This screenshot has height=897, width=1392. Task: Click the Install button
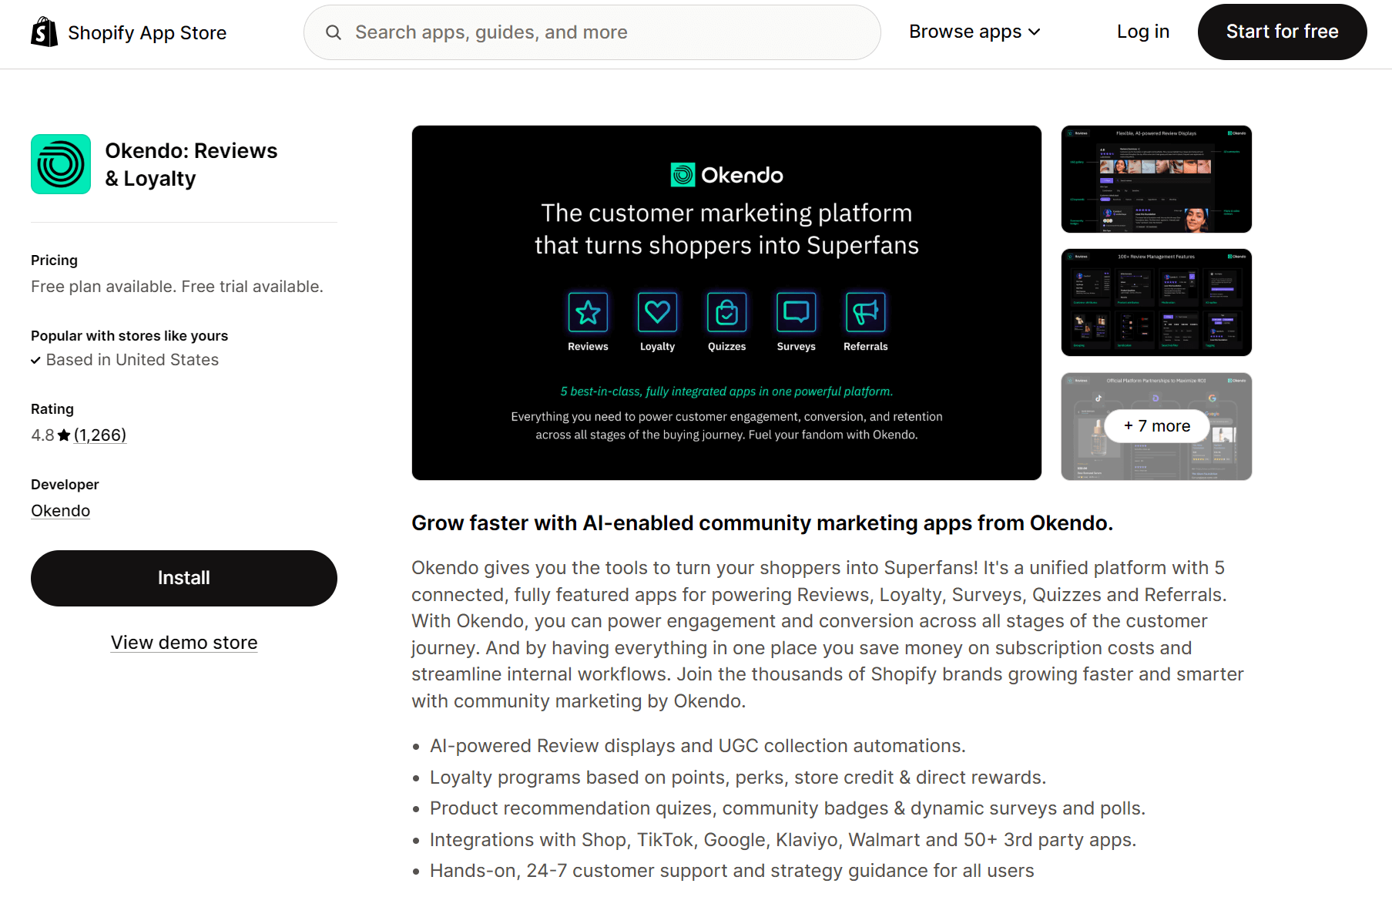pyautogui.click(x=183, y=578)
